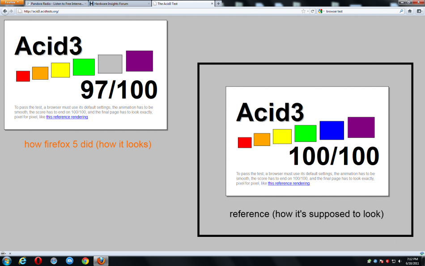This screenshot has height=266, width=425.
Task: Switch to the Pandora Radio tab
Action: pyautogui.click(x=55, y=4)
